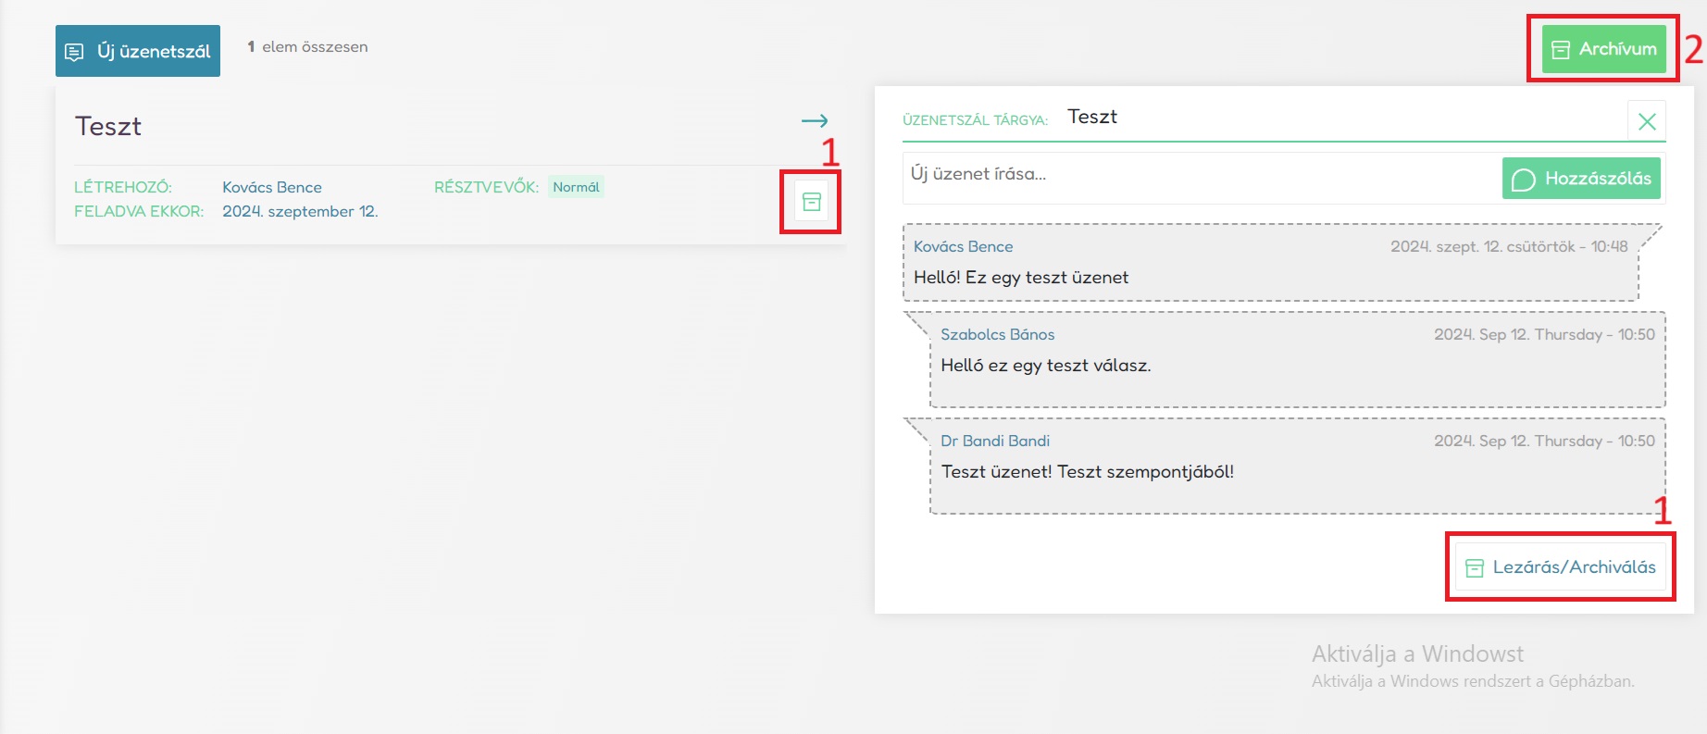Click the box icon inside Archívum button
Viewport: 1707px width, 734px height.
(1561, 50)
